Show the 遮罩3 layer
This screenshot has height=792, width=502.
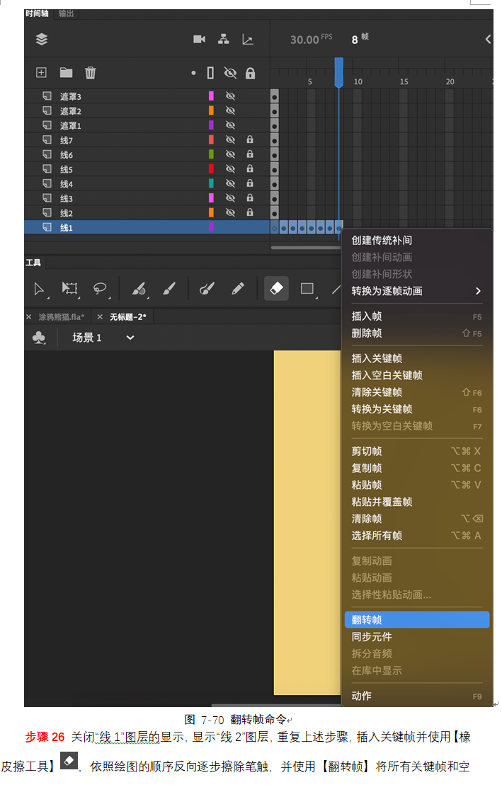click(230, 96)
